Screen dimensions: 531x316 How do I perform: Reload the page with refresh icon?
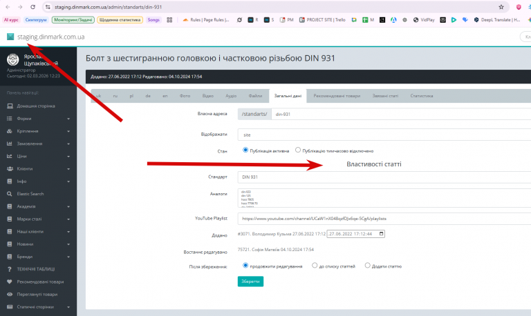point(33,7)
